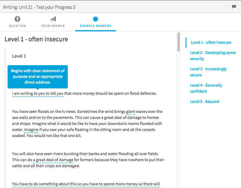Click the underlined word 'giant'
Screen dimensions: 241x188
click(131, 112)
